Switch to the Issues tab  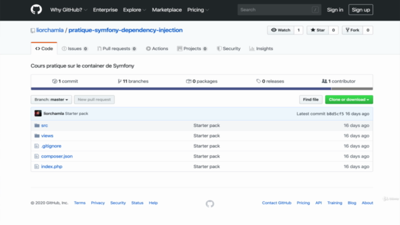pos(75,49)
